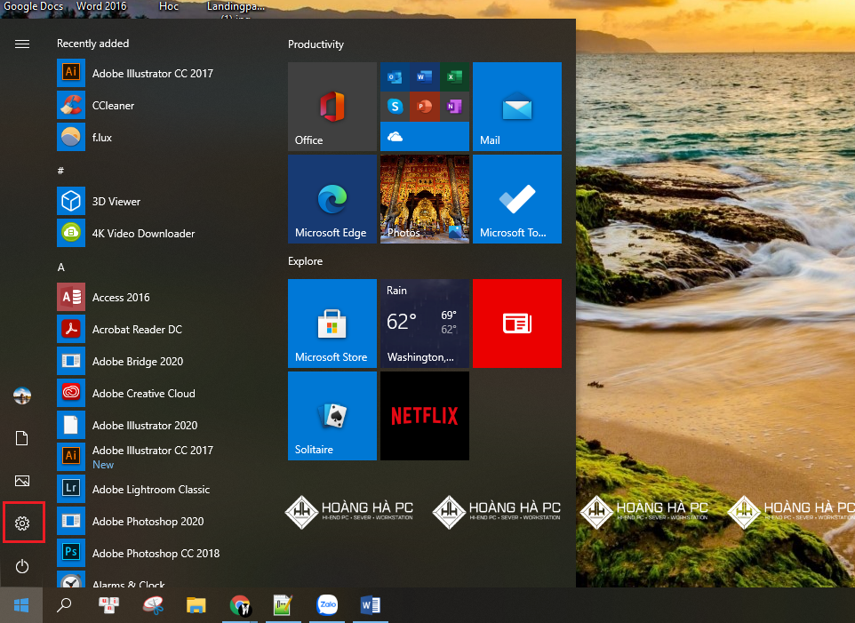Open the Pictures icon in Start sidebar
Image resolution: width=855 pixels, height=623 pixels.
pyautogui.click(x=22, y=481)
